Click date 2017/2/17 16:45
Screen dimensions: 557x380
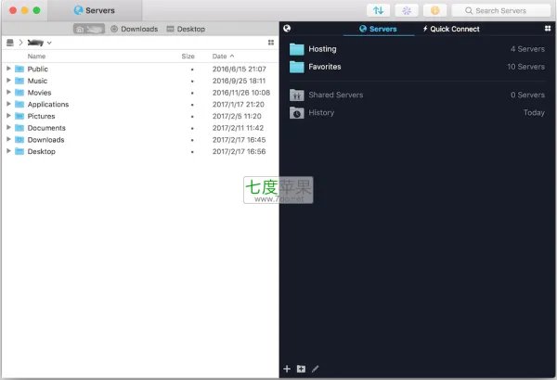240,139
